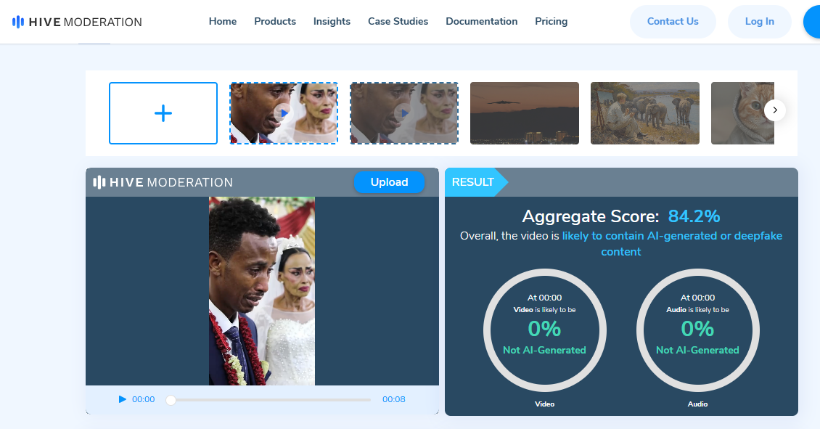This screenshot has width=820, height=429.
Task: Select the airplane sunset thumbnail
Action: click(525, 113)
